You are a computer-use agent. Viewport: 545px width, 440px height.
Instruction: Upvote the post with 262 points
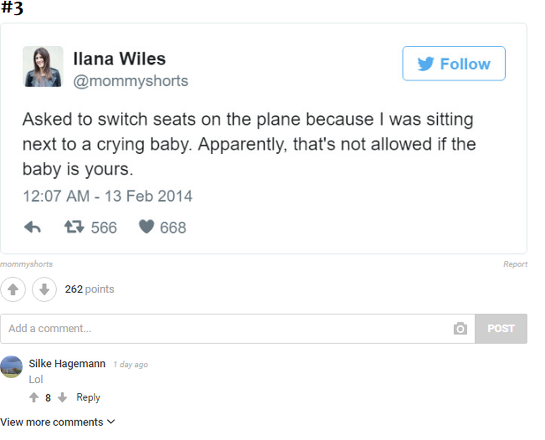pyautogui.click(x=12, y=290)
